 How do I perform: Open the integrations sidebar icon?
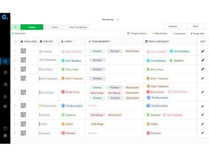(5, 106)
